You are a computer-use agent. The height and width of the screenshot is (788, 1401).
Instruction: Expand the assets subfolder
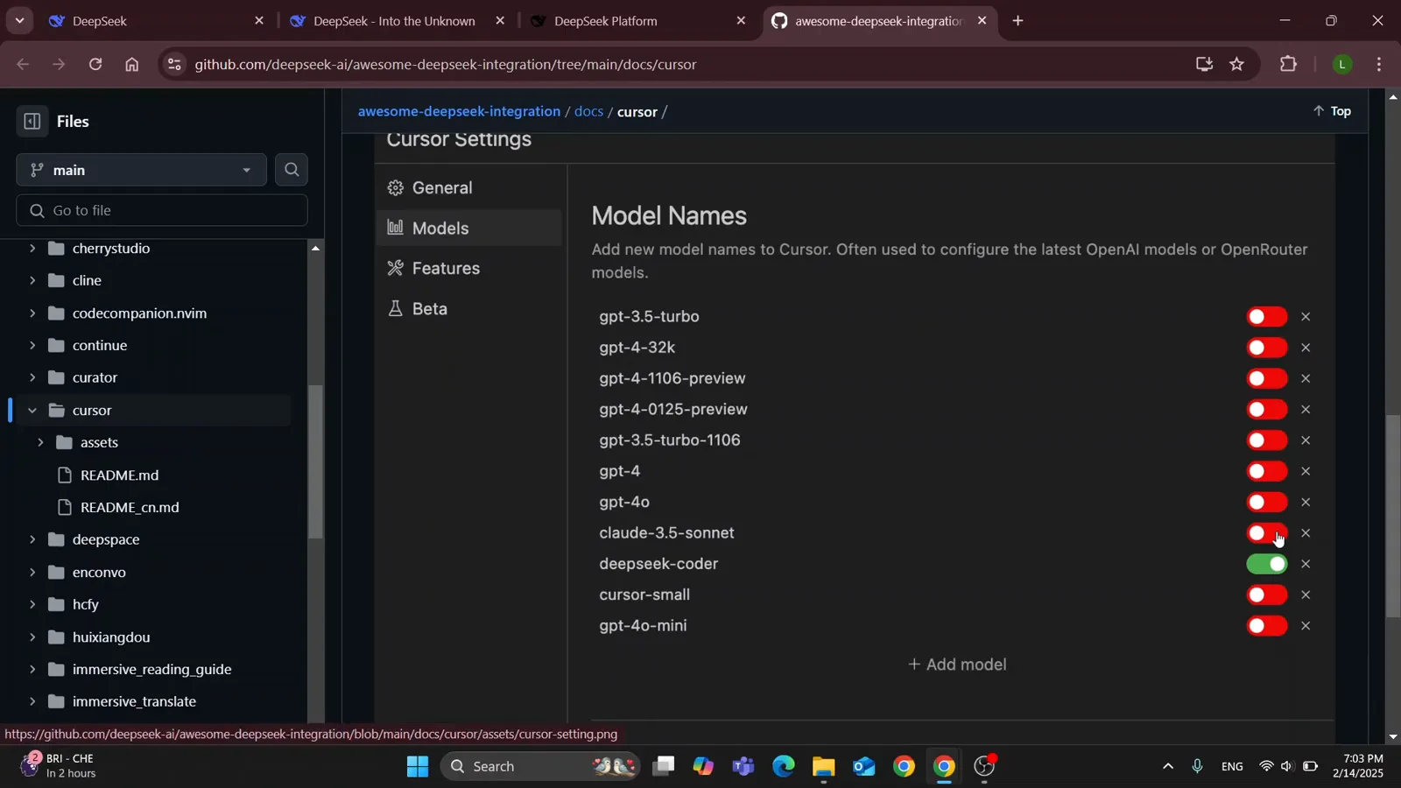(40, 443)
